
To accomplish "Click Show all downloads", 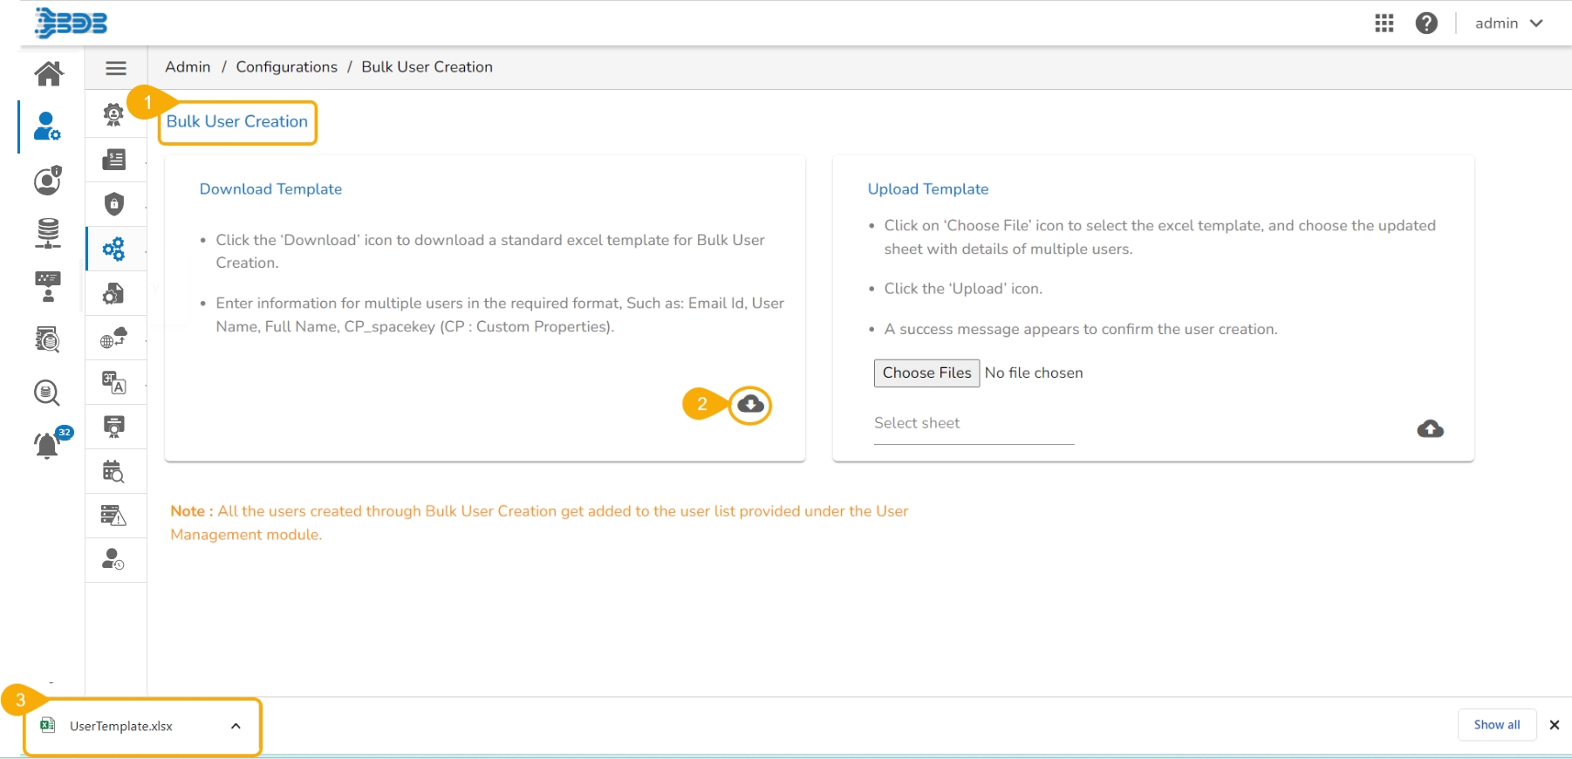I will coord(1497,725).
